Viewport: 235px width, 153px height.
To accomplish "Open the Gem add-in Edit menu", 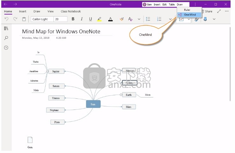I will point(165,4).
